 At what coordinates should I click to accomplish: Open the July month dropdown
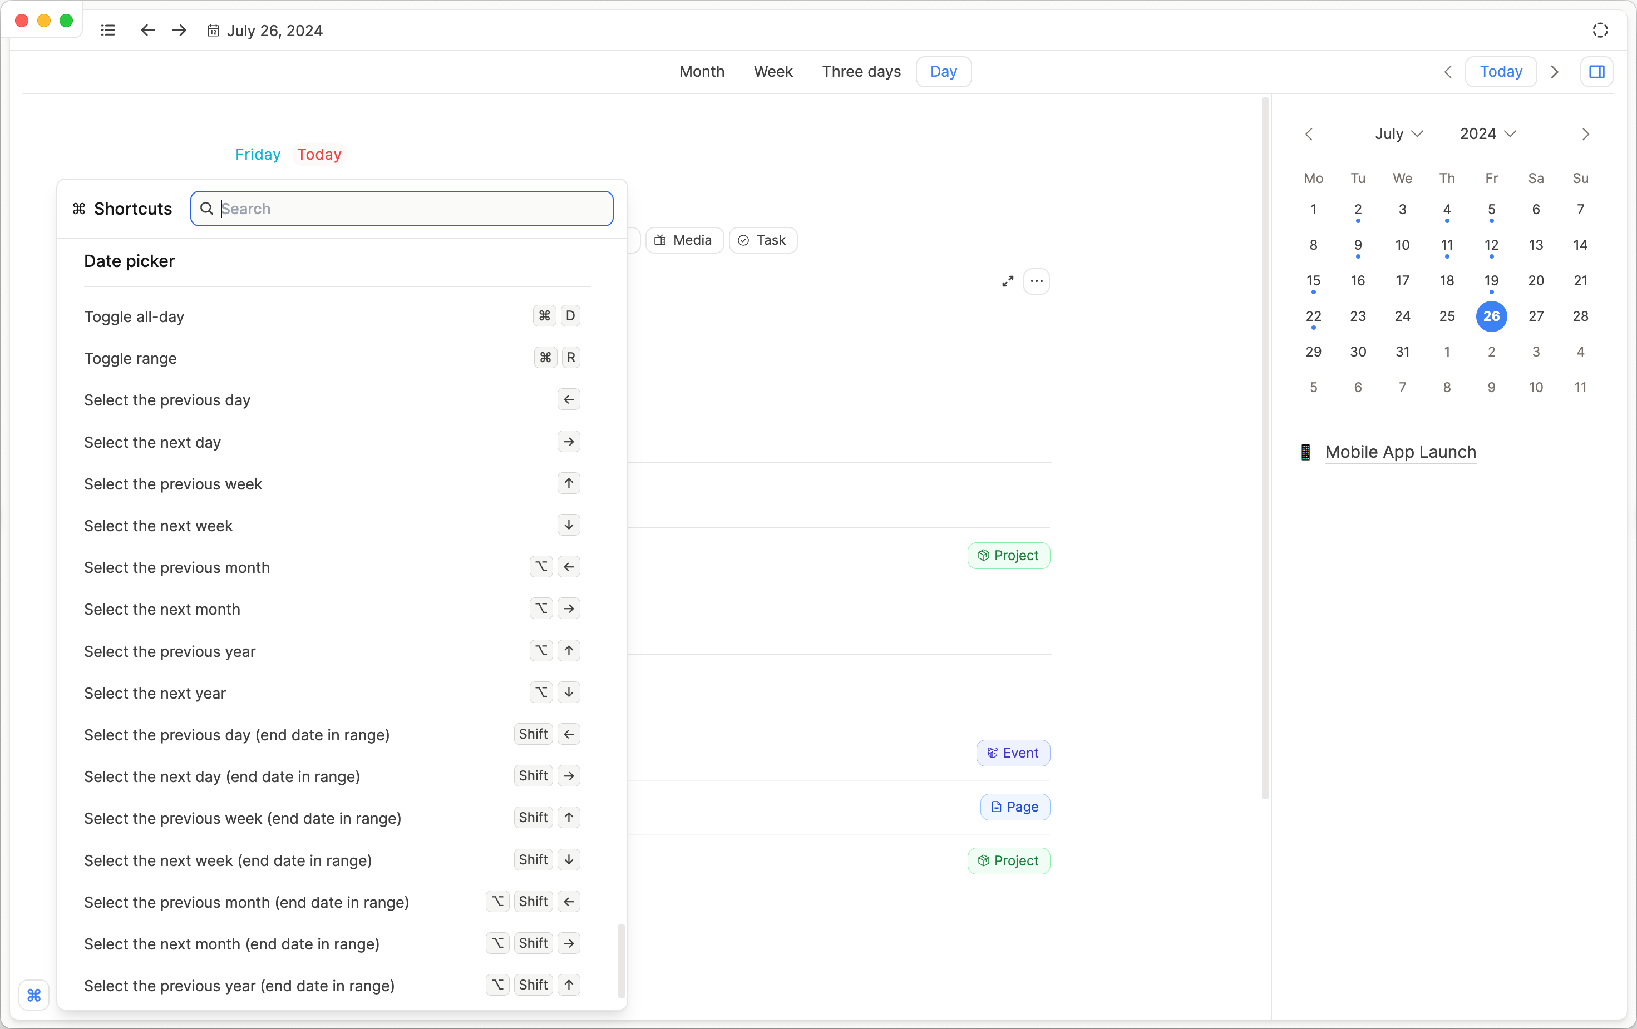1398,134
